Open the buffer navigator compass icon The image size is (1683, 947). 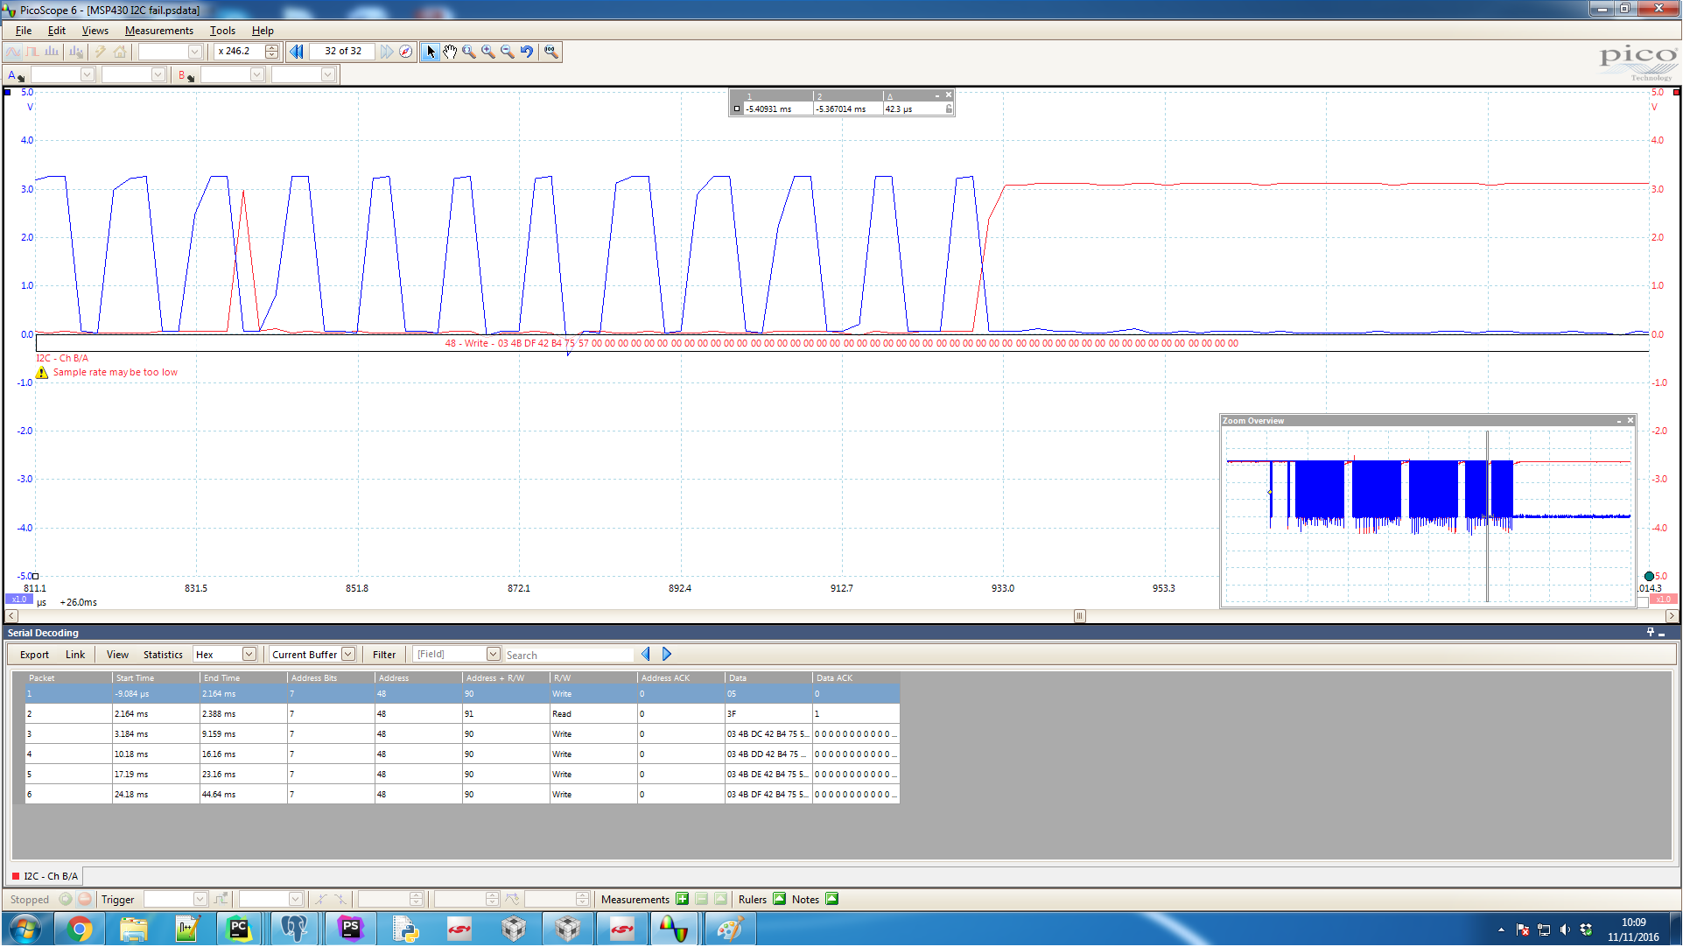406,52
